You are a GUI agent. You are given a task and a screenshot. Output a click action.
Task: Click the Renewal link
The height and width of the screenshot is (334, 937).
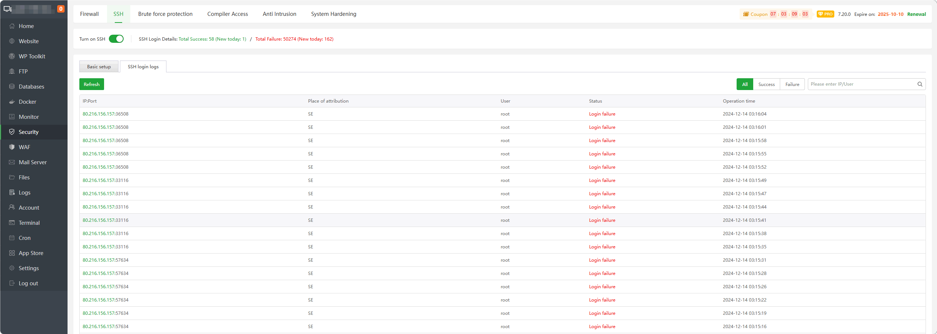click(916, 14)
